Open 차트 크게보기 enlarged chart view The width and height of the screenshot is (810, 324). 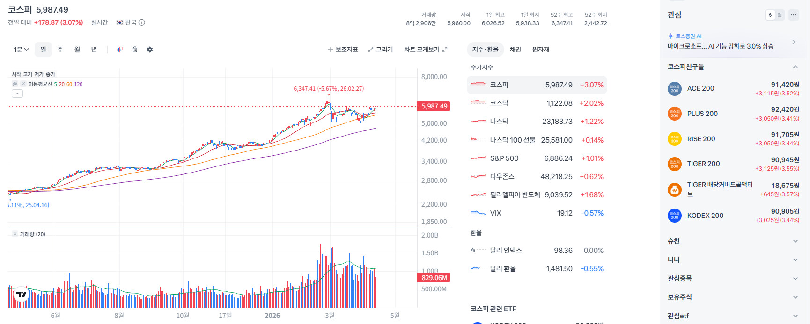click(x=426, y=50)
